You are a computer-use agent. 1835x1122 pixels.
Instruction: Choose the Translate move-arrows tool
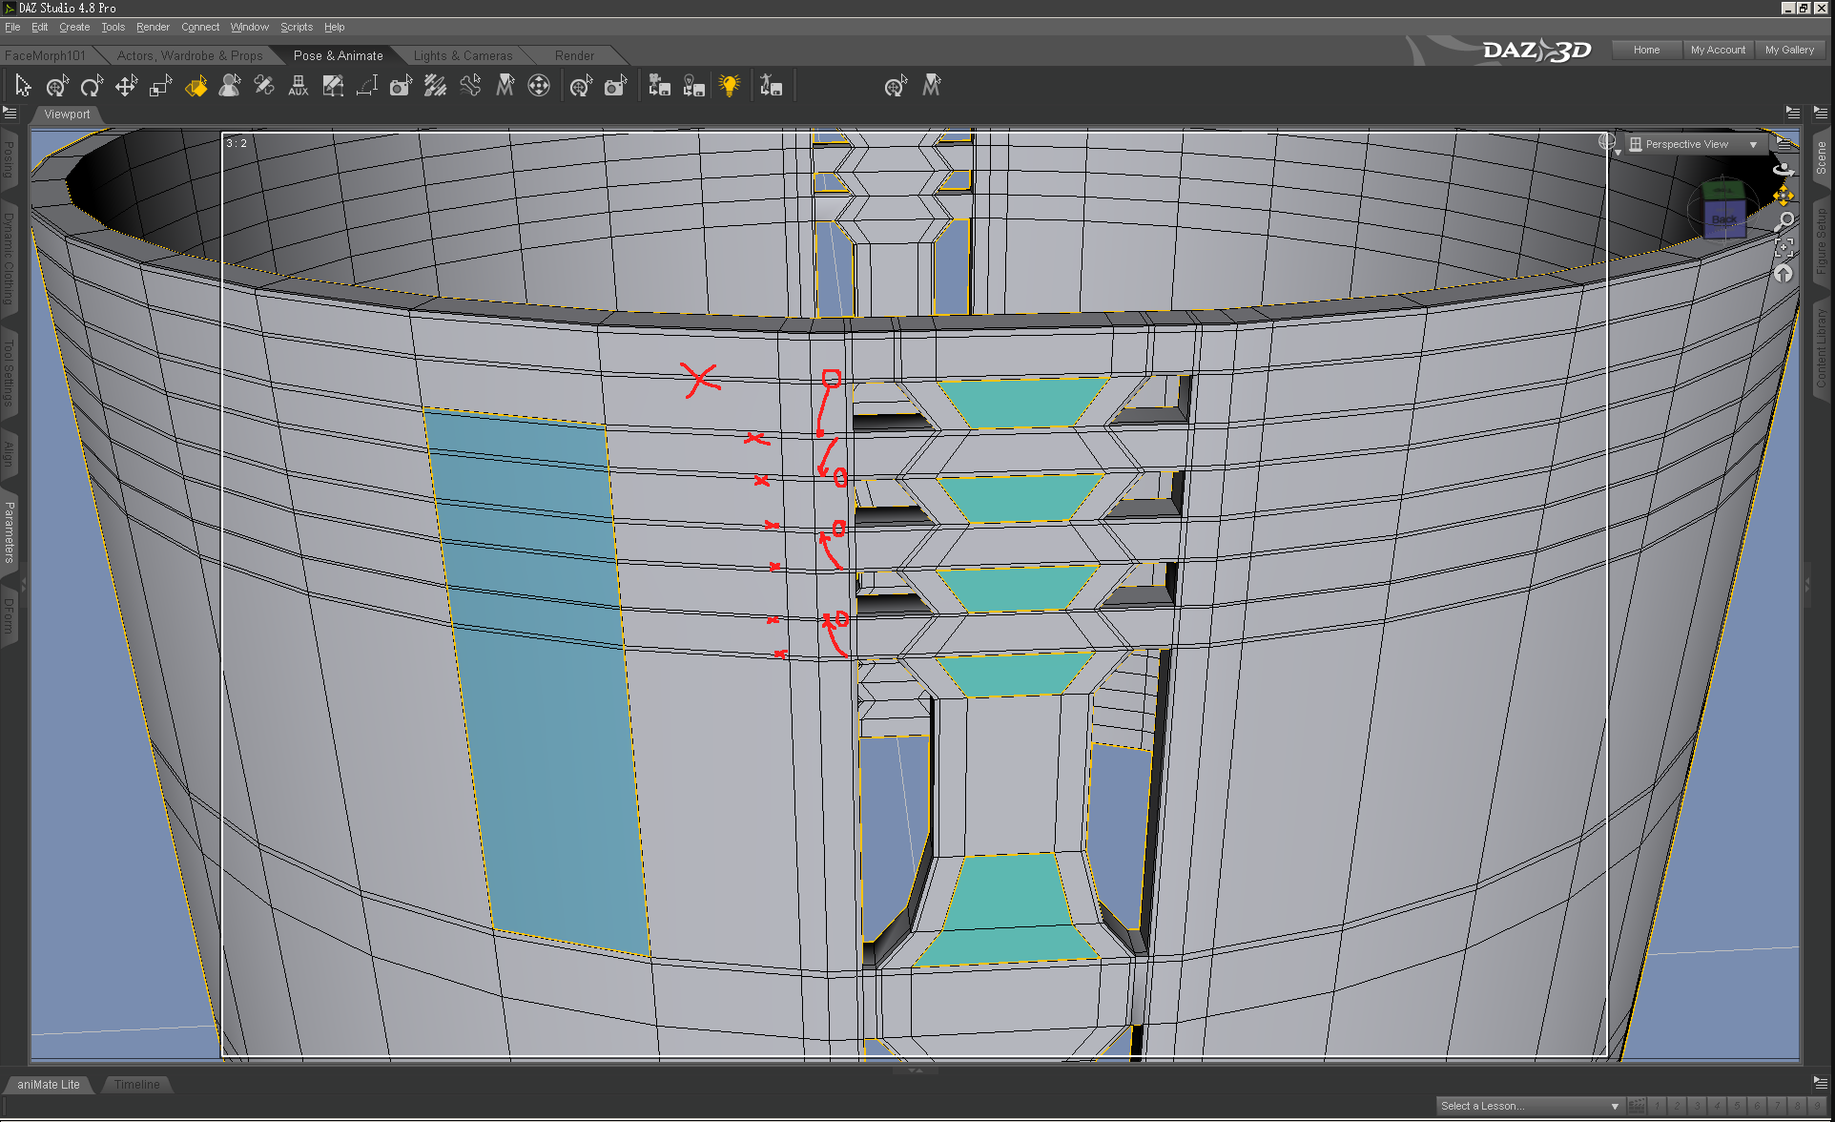click(x=126, y=87)
